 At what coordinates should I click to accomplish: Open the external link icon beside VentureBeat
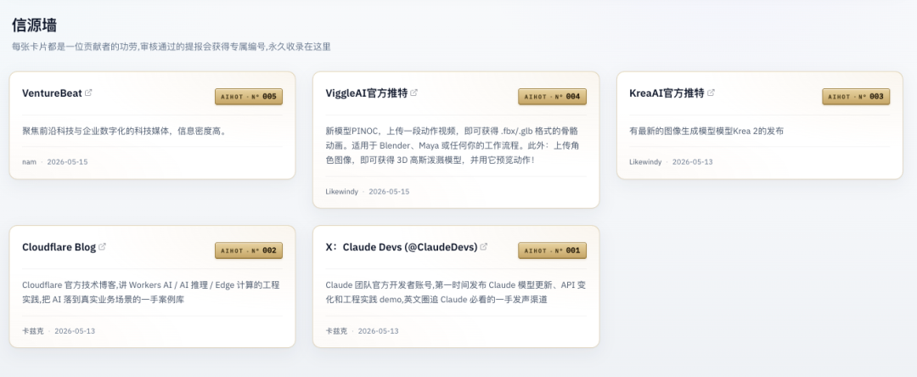tap(88, 93)
